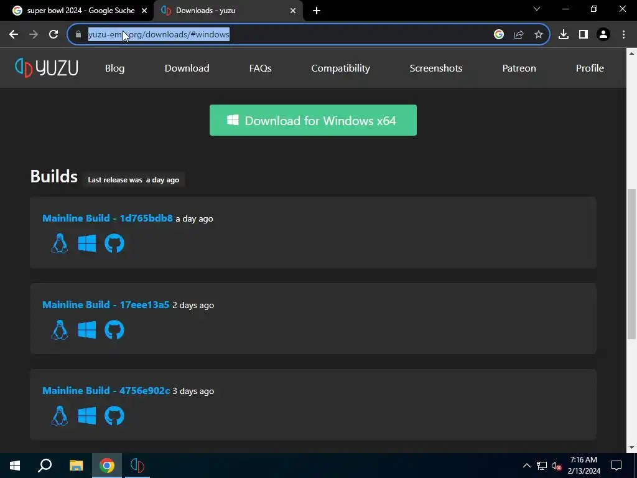Open Windows taskbar search

click(45, 466)
